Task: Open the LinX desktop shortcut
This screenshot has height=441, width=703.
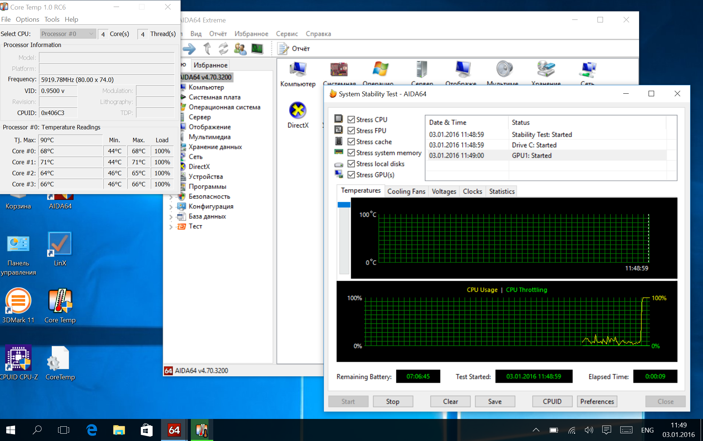Action: 60,249
